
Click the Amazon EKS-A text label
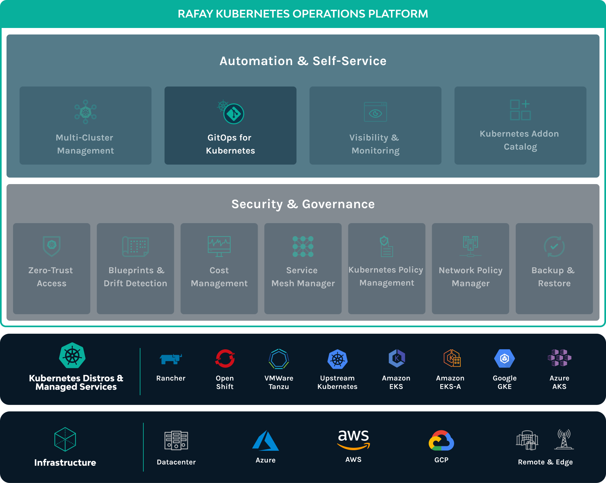coord(450,382)
